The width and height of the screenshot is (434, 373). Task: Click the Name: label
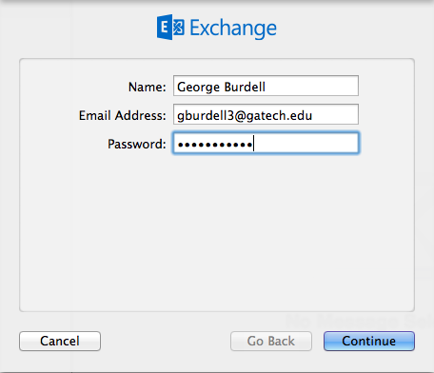point(147,87)
